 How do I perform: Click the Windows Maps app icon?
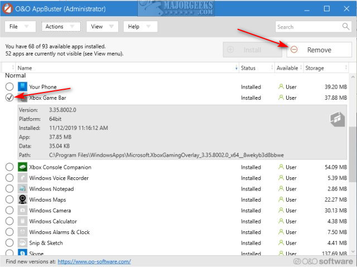pyautogui.click(x=22, y=200)
